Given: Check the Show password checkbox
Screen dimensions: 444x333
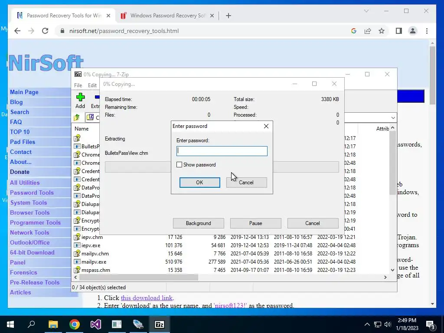Looking at the screenshot, I should [179, 164].
